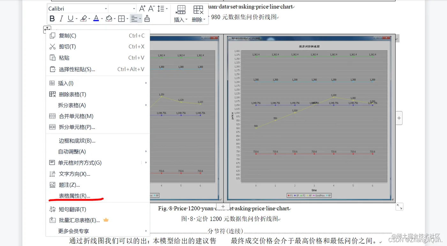The height and width of the screenshot is (246, 447).
Task: Click caption 图 8 定价 1200 元数据集问价折线图
Action: point(229,219)
